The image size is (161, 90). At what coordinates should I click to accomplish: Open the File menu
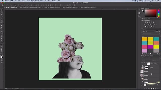(15, 1)
